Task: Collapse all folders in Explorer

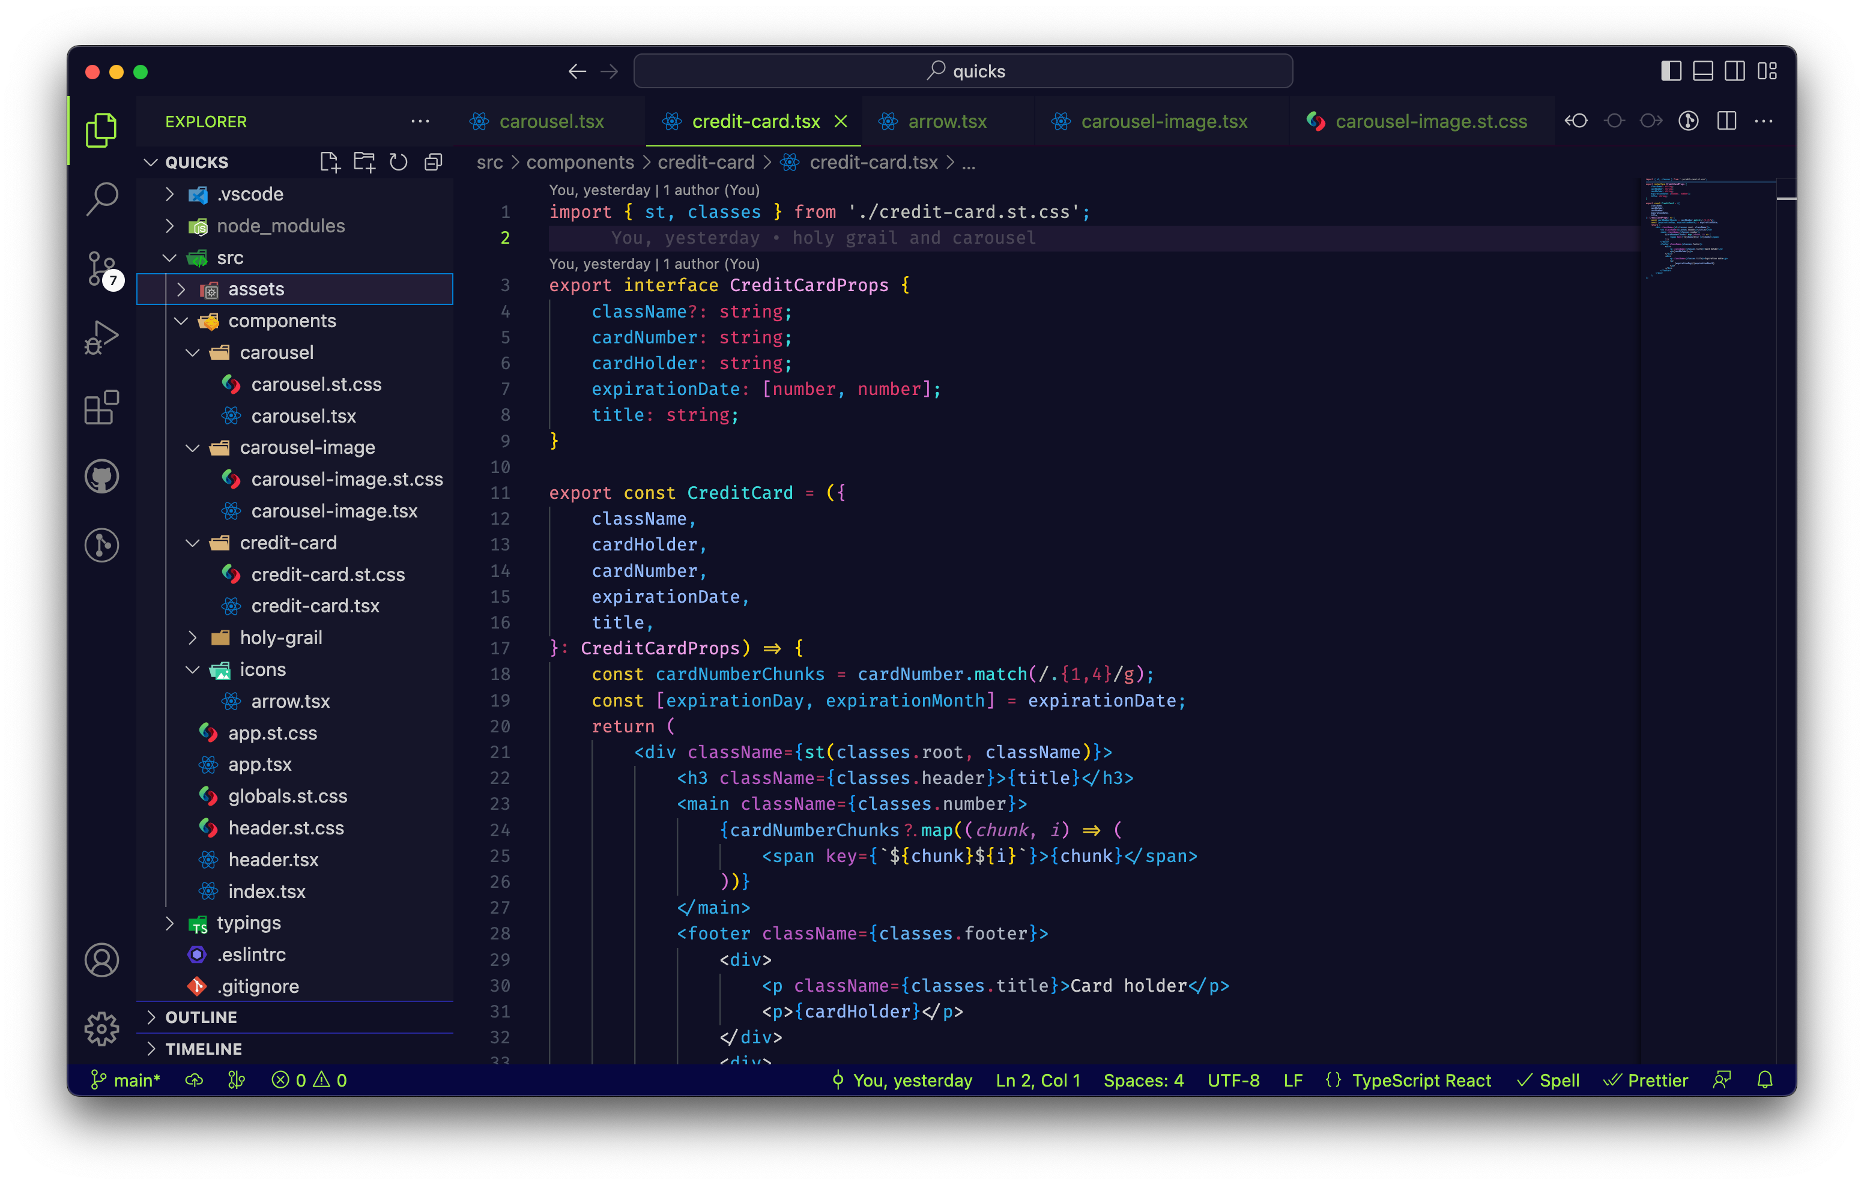Action: tap(434, 161)
